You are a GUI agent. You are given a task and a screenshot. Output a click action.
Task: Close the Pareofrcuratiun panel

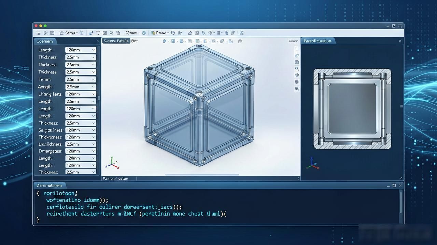pyautogui.click(x=400, y=41)
